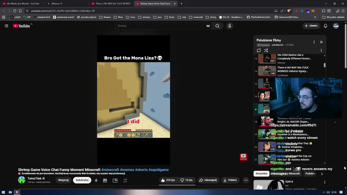This screenshot has height=195, width=347.
Task: Open the yellow star extension icon
Action: (x=313, y=11)
